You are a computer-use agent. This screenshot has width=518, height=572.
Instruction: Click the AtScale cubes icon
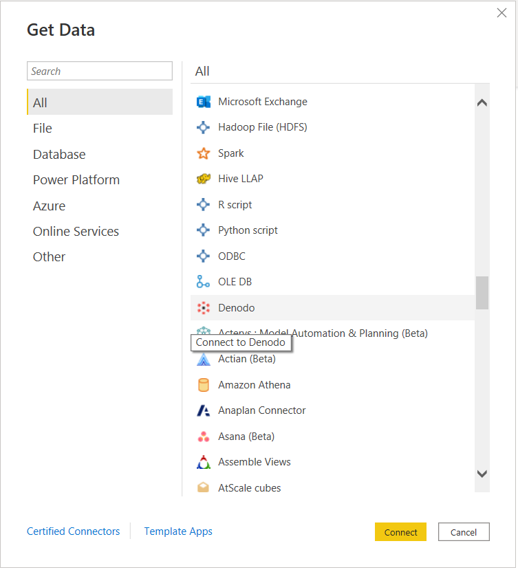click(203, 487)
